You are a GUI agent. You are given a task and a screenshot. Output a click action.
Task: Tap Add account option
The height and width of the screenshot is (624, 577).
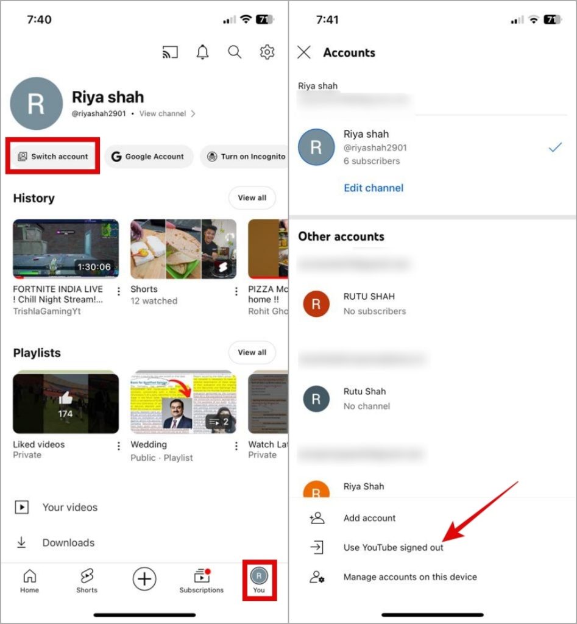click(432, 518)
